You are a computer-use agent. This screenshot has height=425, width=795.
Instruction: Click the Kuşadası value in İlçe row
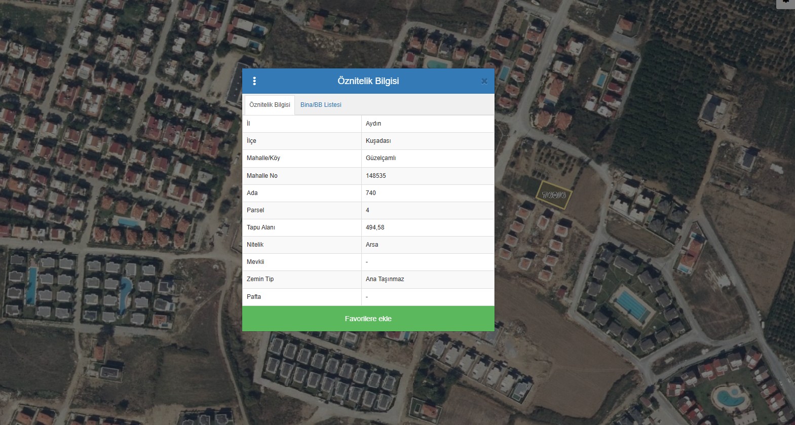pyautogui.click(x=378, y=141)
